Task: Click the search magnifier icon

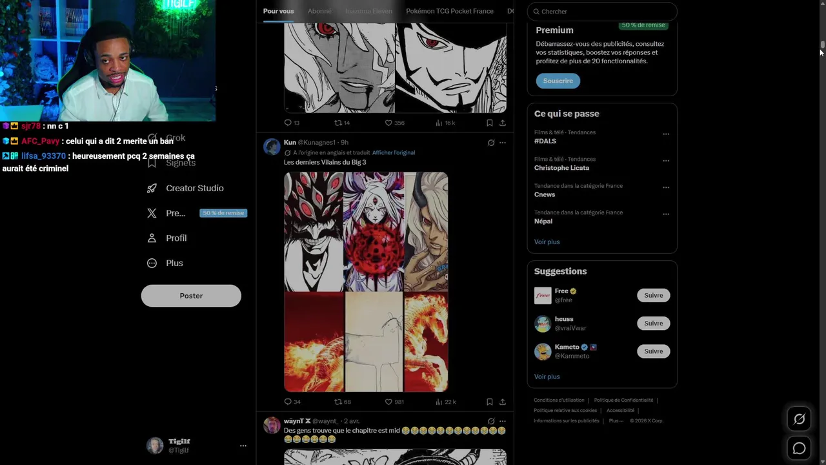Action: 536,12
